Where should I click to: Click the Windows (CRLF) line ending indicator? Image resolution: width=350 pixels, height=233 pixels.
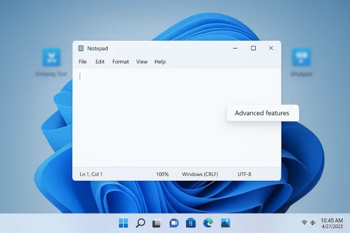(x=200, y=174)
